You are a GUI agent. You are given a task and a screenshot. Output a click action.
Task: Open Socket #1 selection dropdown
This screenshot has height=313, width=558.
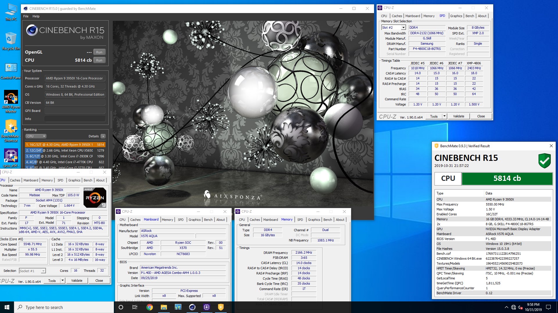coord(32,271)
